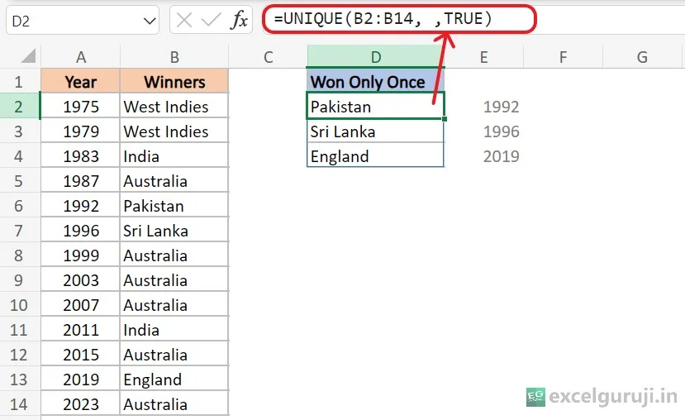This screenshot has height=420, width=685.
Task: Click cell E3 showing 1996
Action: point(483,131)
